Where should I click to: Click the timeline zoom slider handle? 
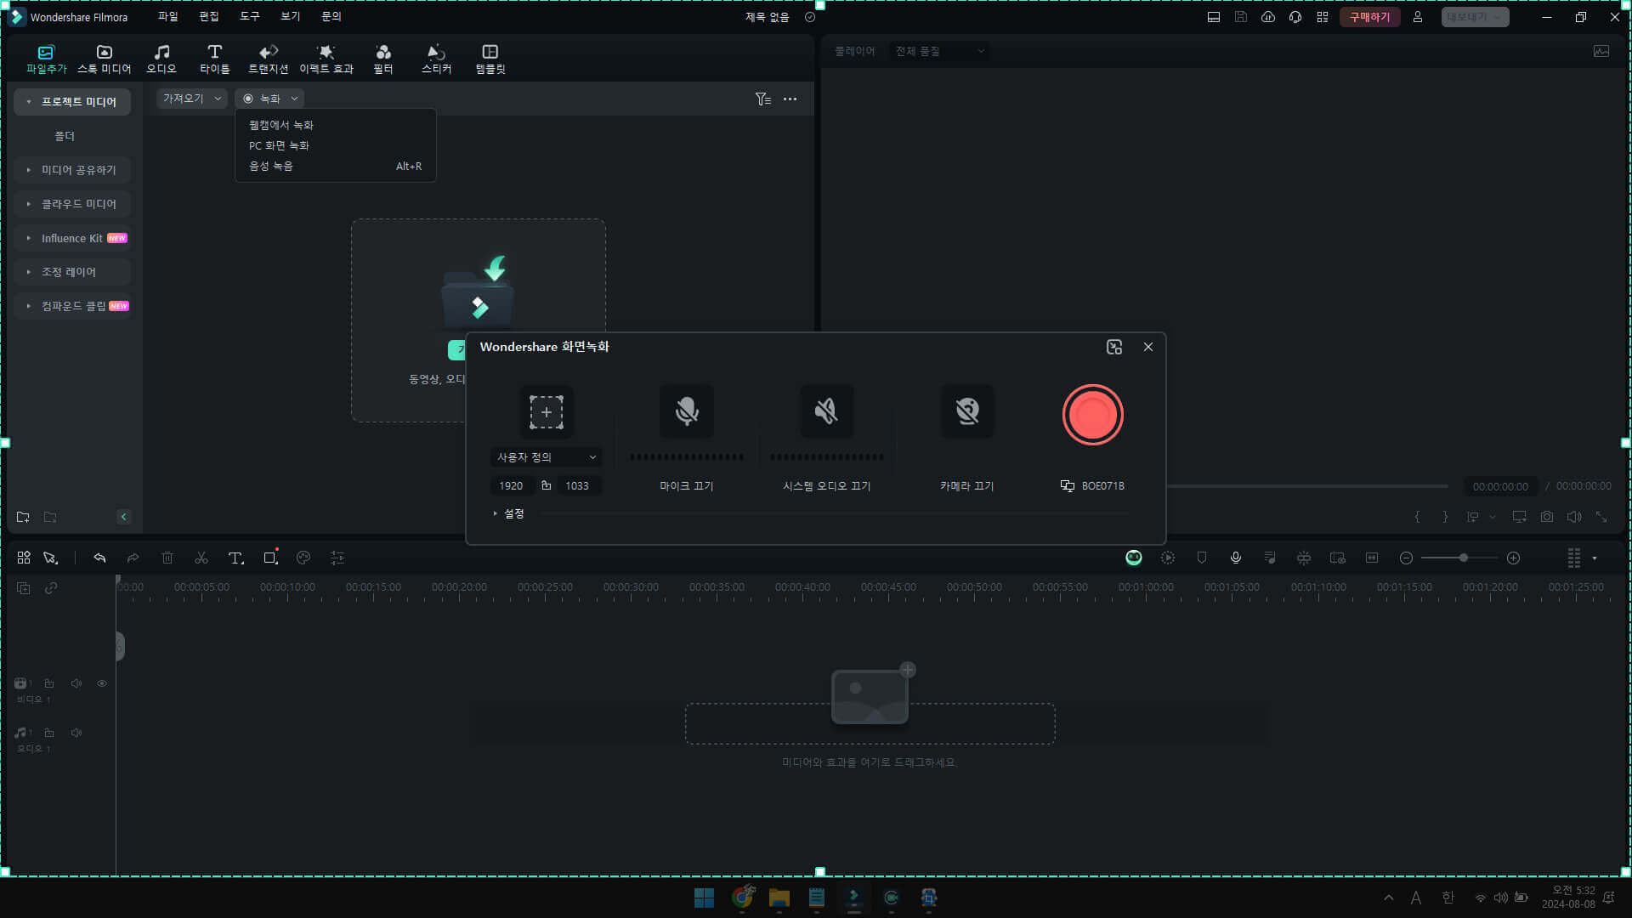[1463, 558]
